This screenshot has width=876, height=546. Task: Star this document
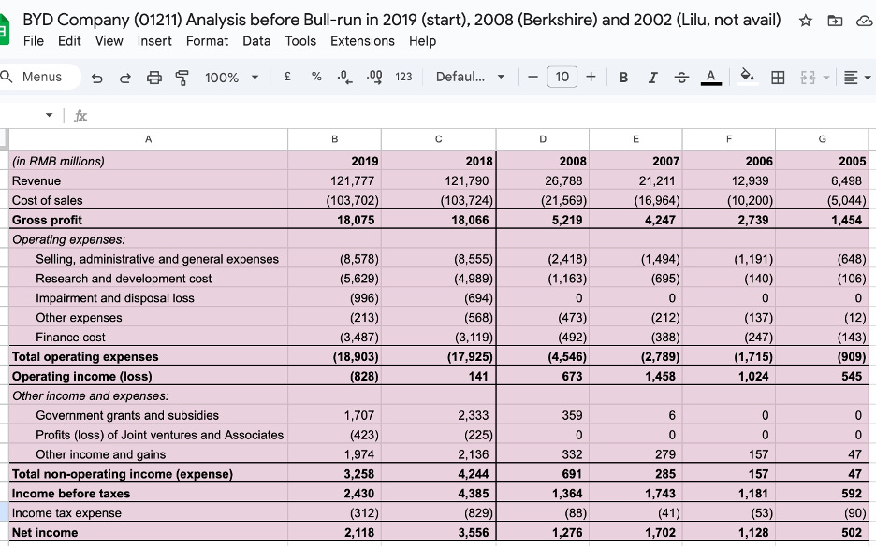coord(804,21)
